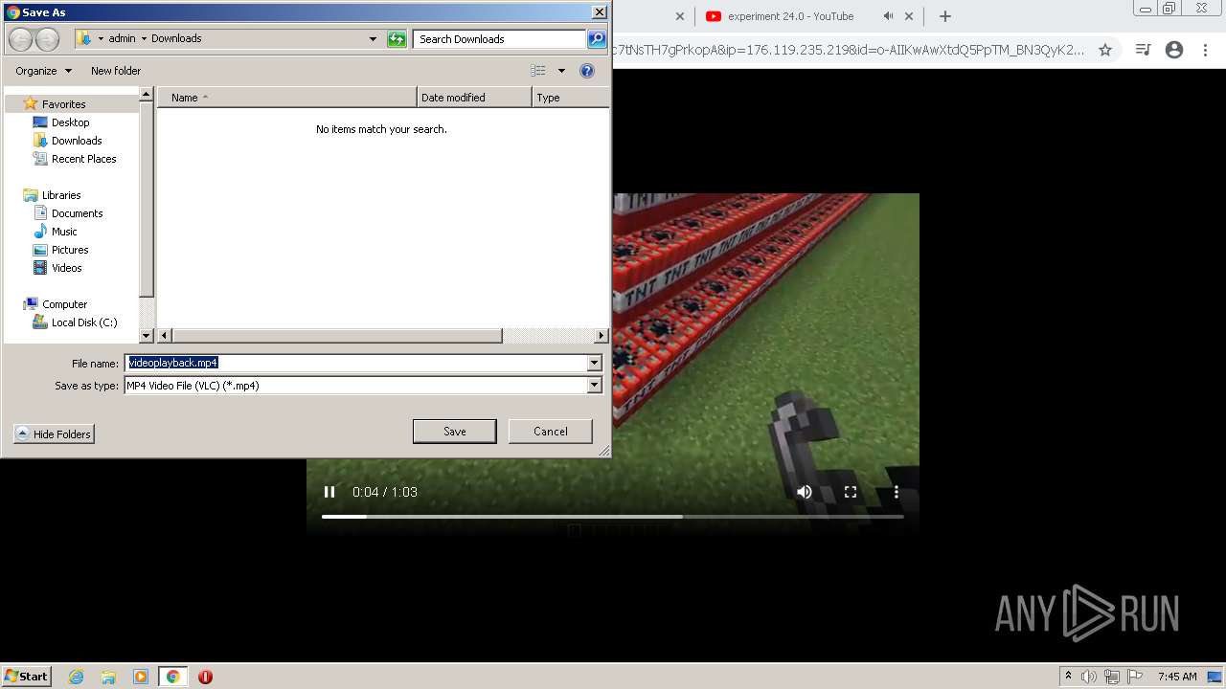Sort by the Date modified column
Image resolution: width=1226 pixels, height=689 pixels.
point(474,98)
